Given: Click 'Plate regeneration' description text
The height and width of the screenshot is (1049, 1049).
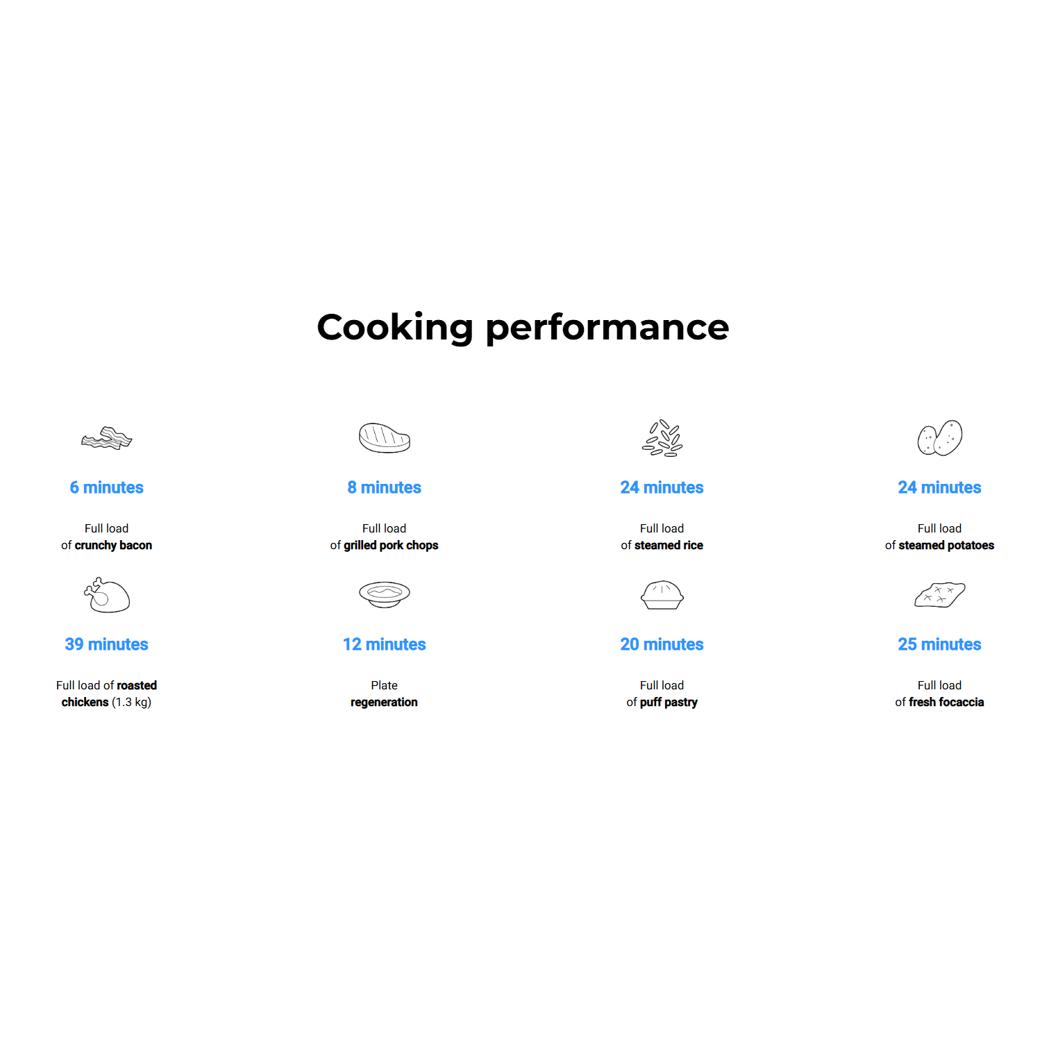Looking at the screenshot, I should coord(384,694).
